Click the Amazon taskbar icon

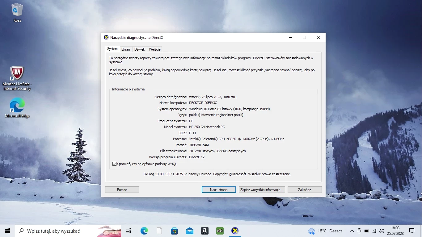click(205, 231)
